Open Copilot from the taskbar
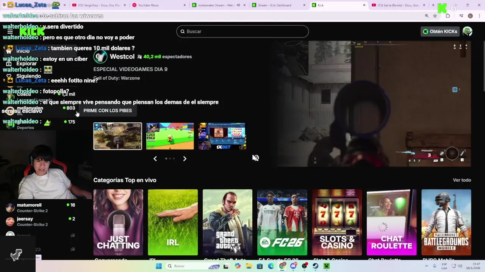This screenshot has width=485, height=272. pos(238,266)
